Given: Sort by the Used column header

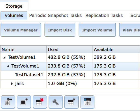Looking at the screenshot, I should point(70,49).
